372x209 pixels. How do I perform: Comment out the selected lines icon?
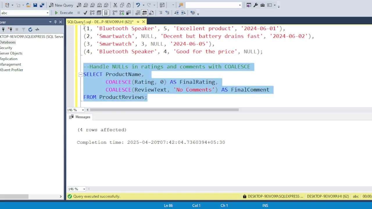pos(160,13)
